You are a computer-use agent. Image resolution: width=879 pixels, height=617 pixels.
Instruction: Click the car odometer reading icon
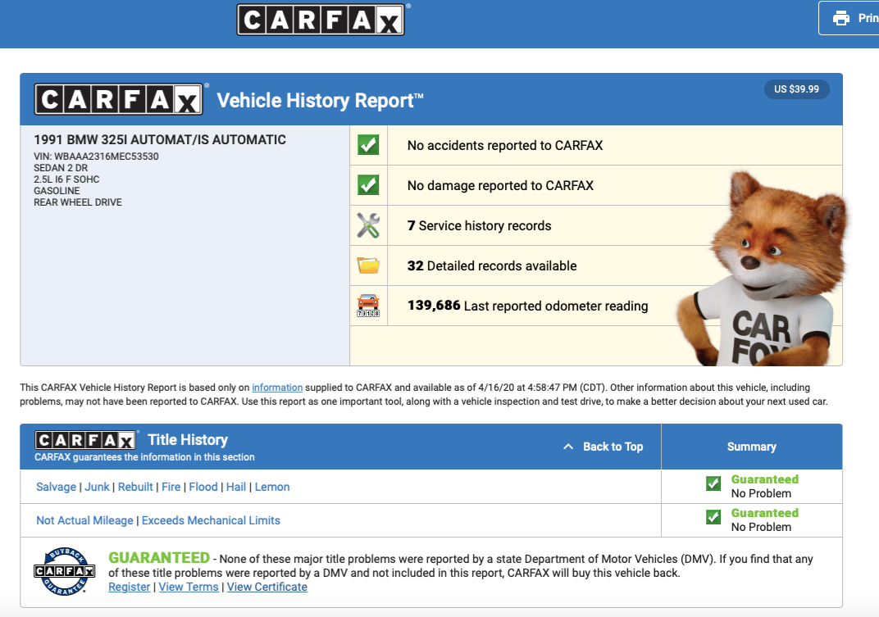click(x=368, y=306)
